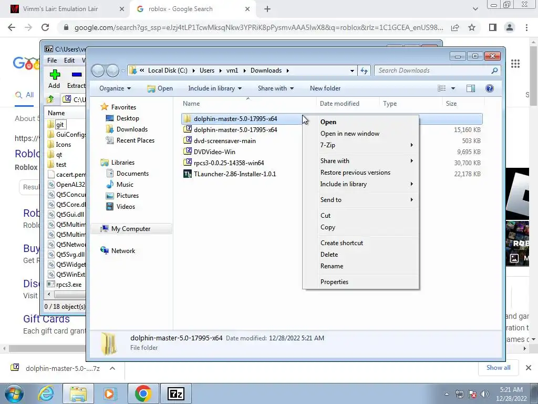
Task: Show hidden tray icons arrow
Action: click(x=447, y=394)
